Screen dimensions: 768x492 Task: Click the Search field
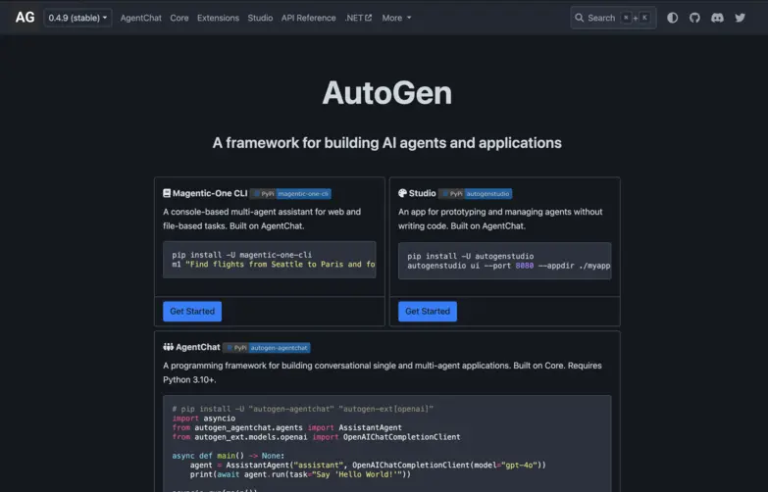point(613,18)
